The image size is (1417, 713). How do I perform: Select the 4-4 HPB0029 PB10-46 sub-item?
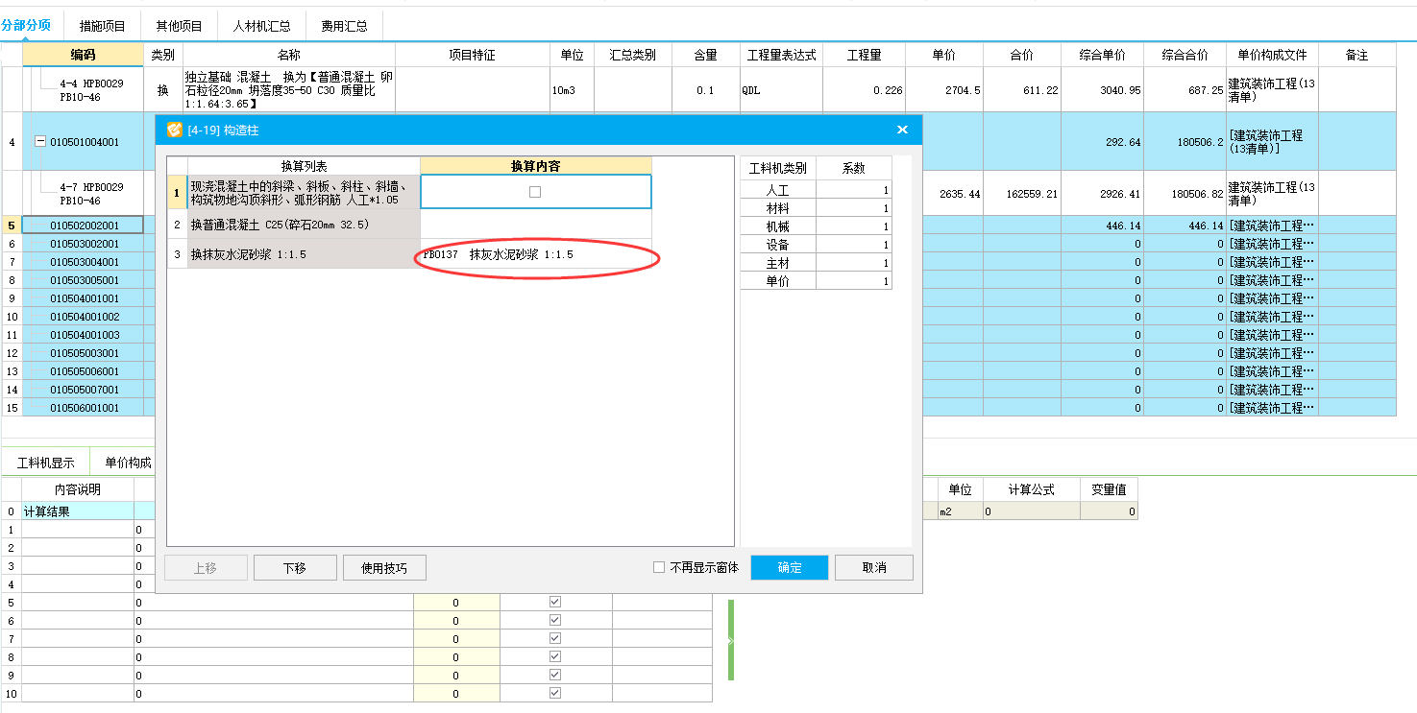pos(84,90)
